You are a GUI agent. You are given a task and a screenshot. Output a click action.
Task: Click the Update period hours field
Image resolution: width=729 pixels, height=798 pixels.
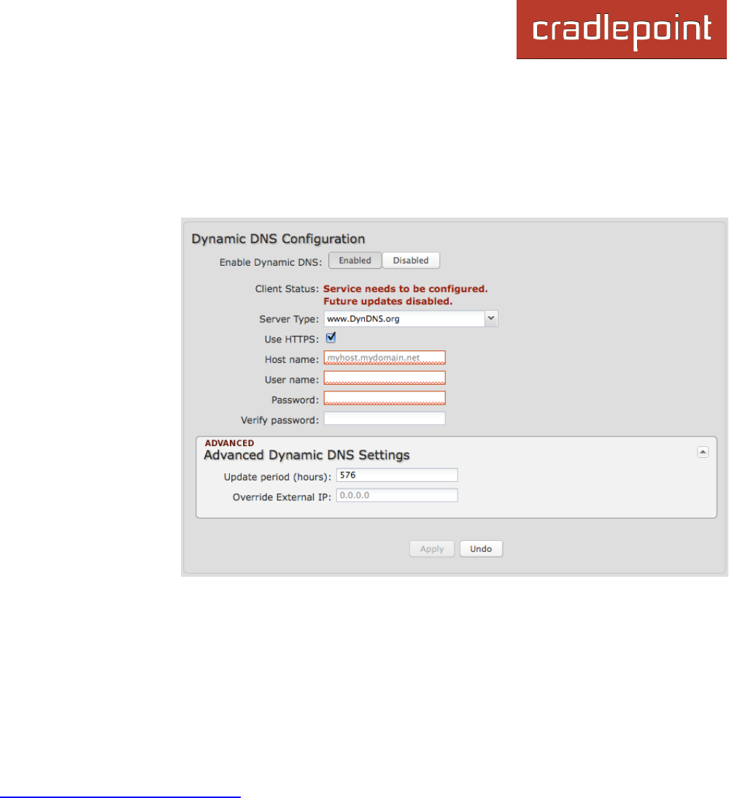coord(397,475)
